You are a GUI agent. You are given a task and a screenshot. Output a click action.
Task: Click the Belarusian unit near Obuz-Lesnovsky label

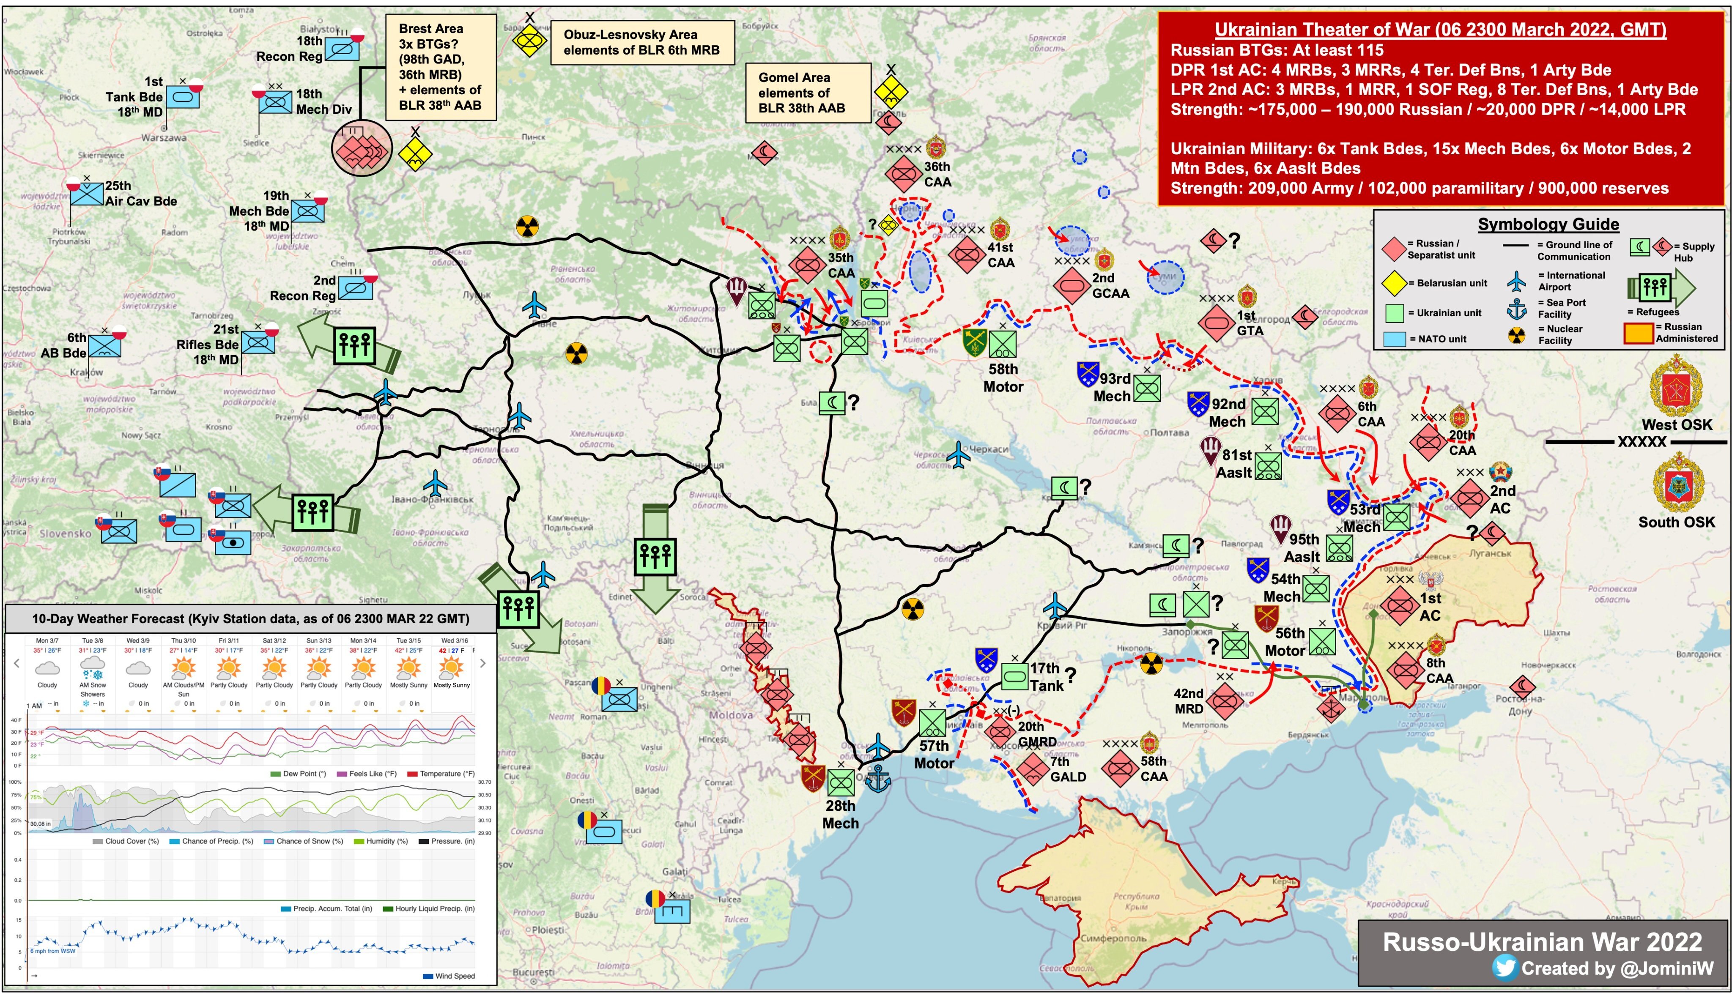(x=529, y=40)
